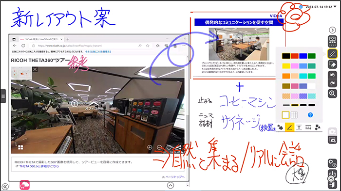
Task: Click the grid icon in the 360 viewer
Action: click(20, 147)
